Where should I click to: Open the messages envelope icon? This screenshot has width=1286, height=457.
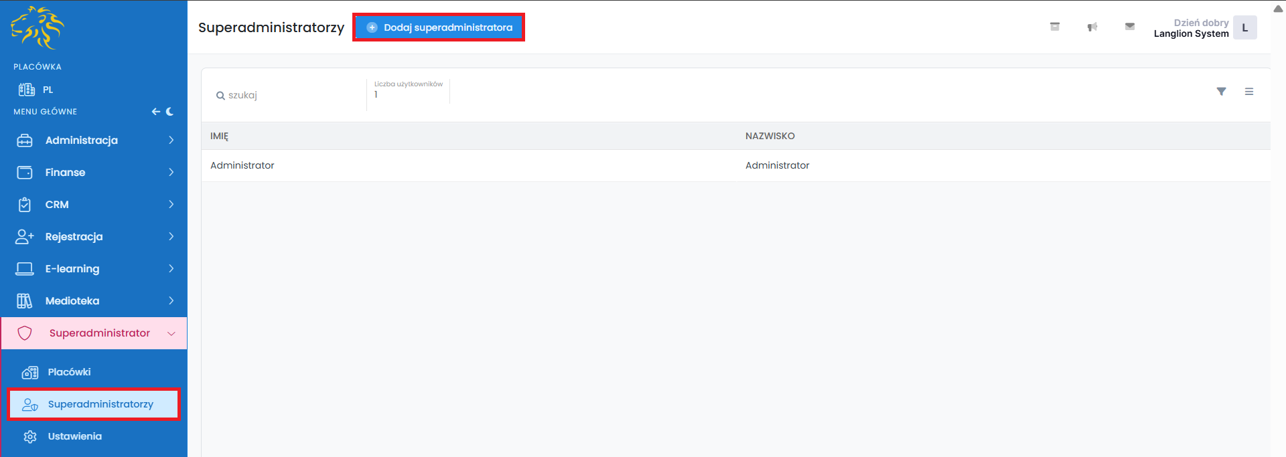coord(1129,27)
